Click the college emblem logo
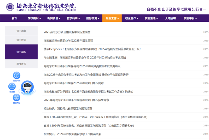The image size is (209, 140). pyautogui.click(x=10, y=7)
